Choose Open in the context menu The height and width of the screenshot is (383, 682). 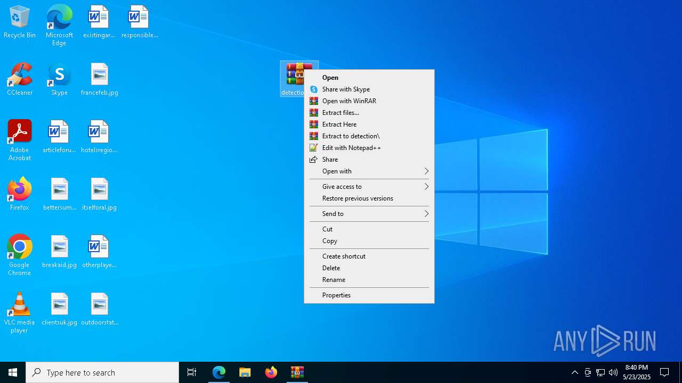pyautogui.click(x=369, y=78)
